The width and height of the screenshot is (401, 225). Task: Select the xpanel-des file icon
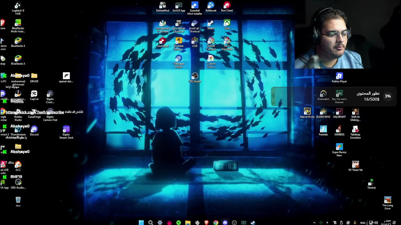(x=66, y=78)
